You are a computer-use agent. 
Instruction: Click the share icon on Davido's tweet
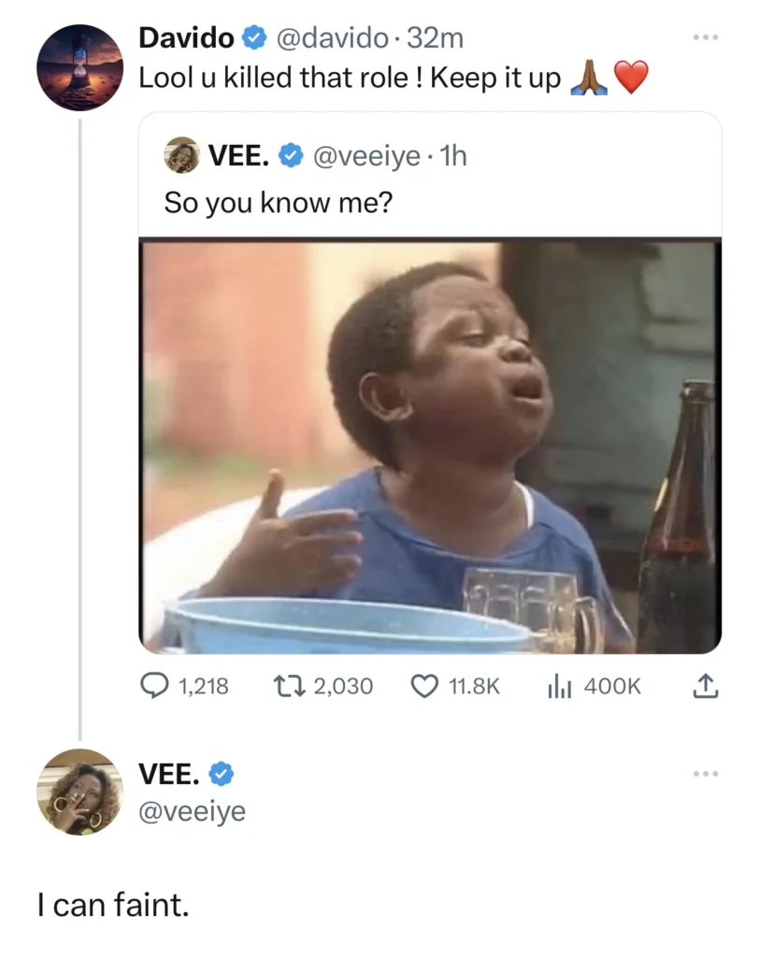(x=705, y=687)
